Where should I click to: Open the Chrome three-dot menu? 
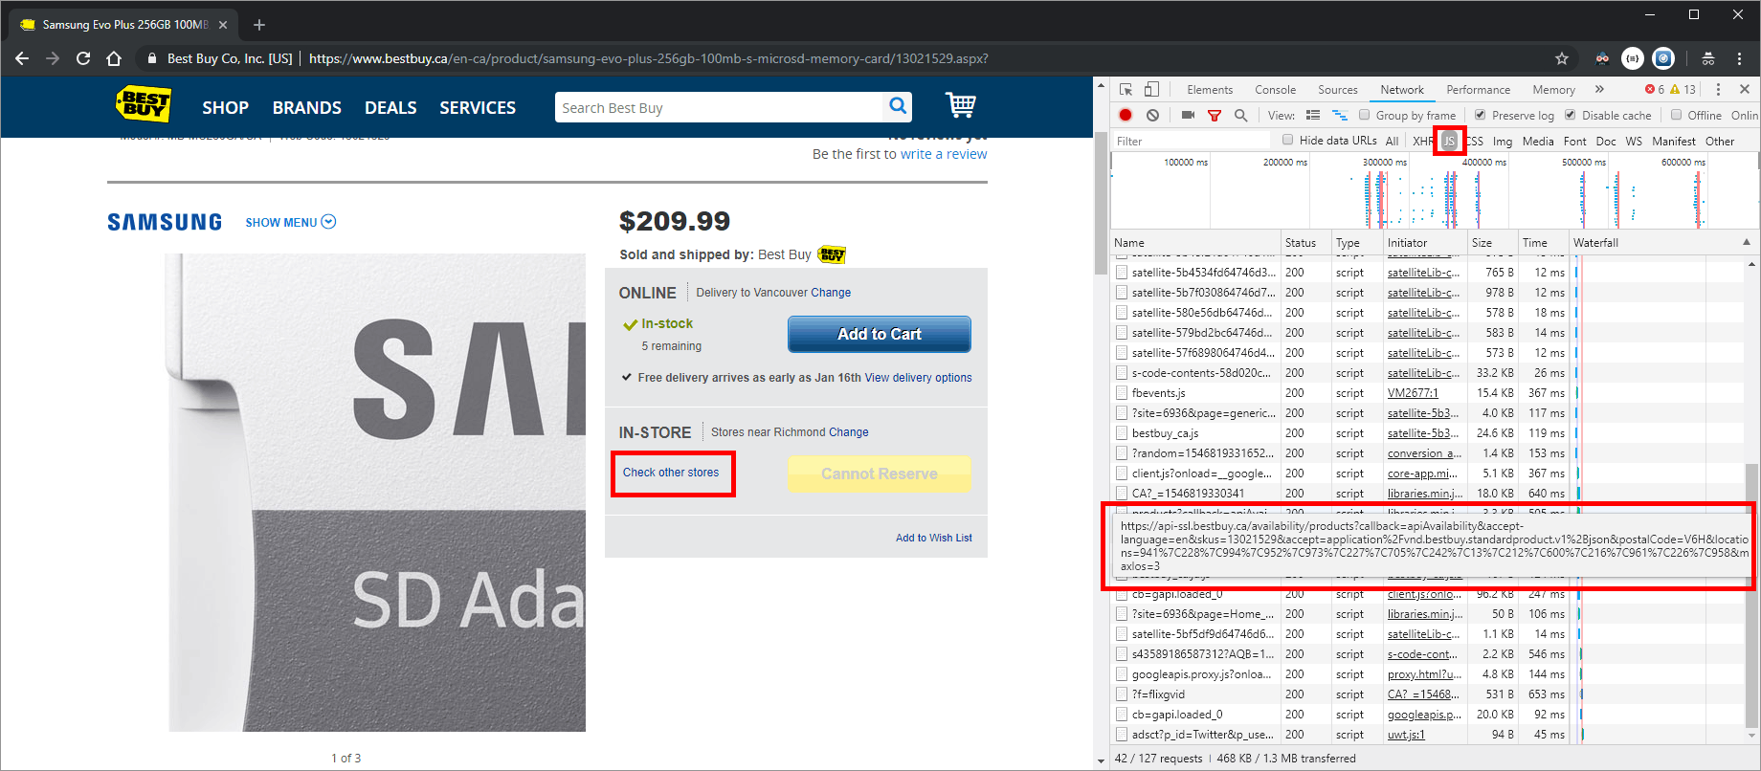[x=1740, y=58]
